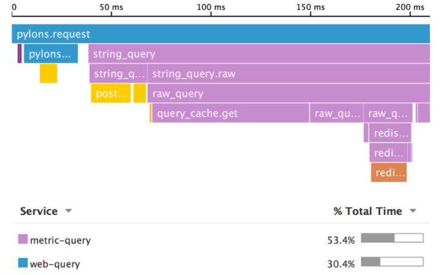Image resolution: width=441 pixels, height=275 pixels.
Task: Click the blue web-query color swatch
Action: 23,263
